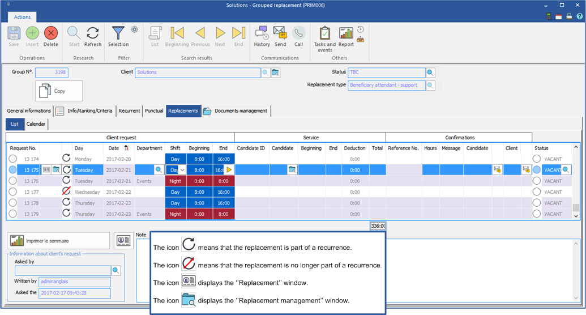This screenshot has height=315, width=586.
Task: Switch to Recurrent tab
Action: click(x=129, y=110)
